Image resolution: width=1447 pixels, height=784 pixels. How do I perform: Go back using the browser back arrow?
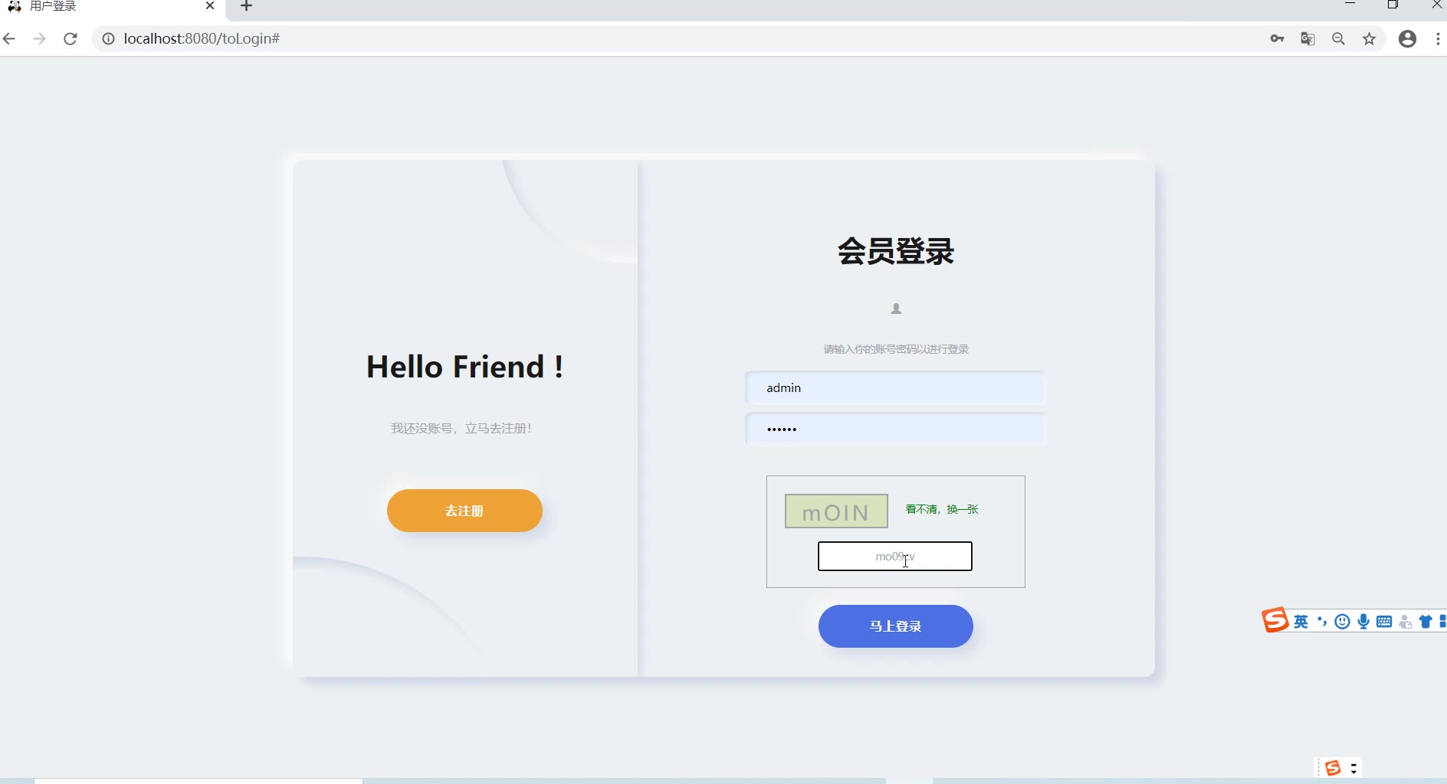[x=9, y=39]
